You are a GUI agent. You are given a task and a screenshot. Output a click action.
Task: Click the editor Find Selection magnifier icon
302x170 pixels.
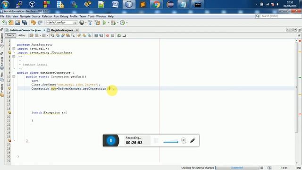coord(52,35)
